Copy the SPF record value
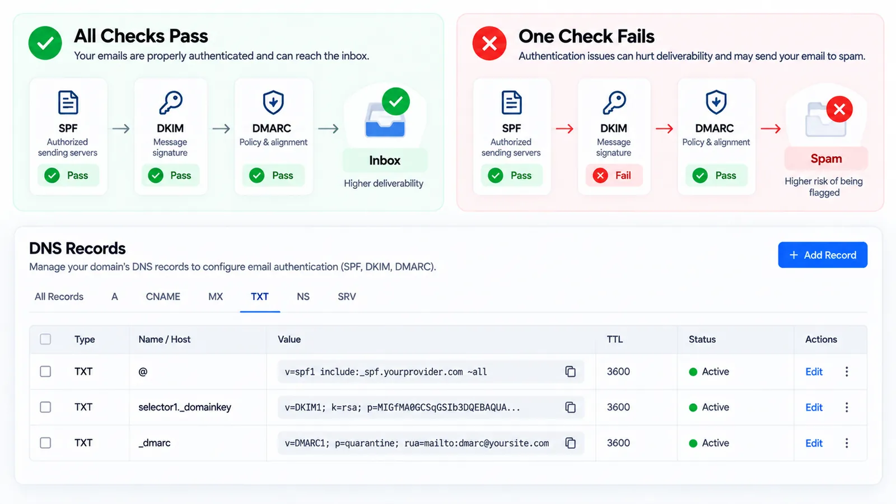Viewport: 896px width, 504px height. tap(570, 372)
